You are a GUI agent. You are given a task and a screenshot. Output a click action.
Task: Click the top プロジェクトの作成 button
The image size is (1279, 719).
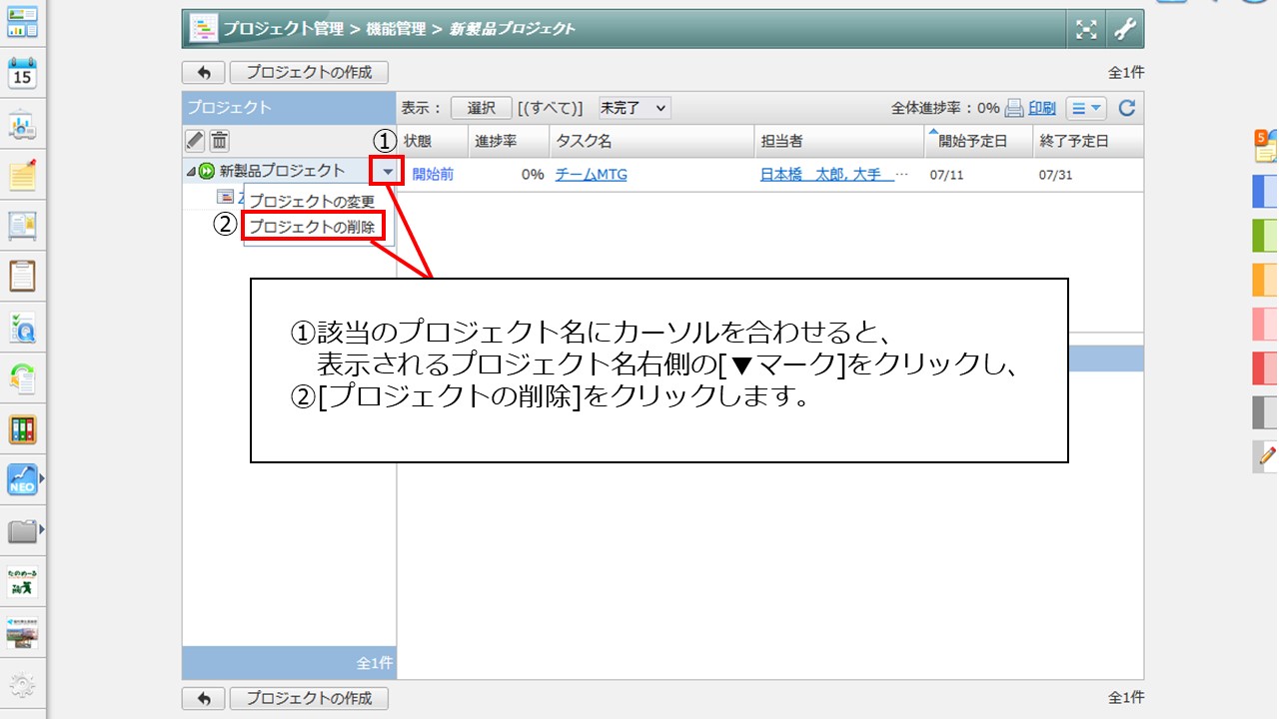[x=309, y=72]
